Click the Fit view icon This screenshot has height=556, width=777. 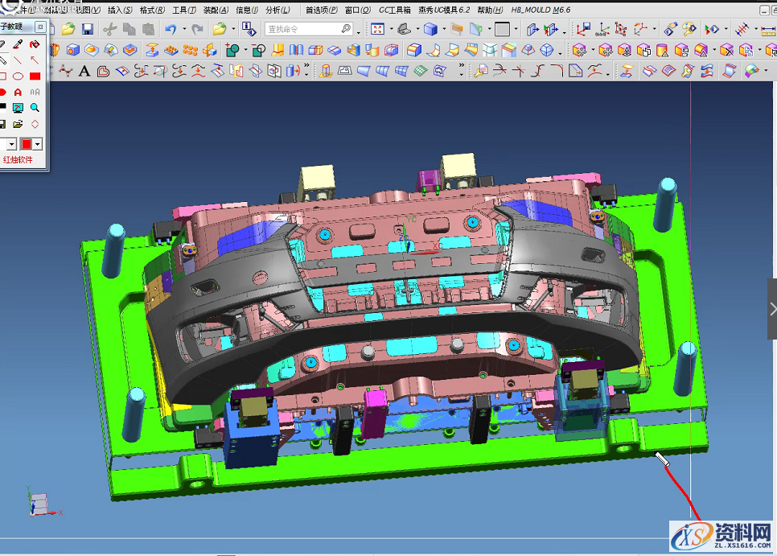[x=377, y=29]
